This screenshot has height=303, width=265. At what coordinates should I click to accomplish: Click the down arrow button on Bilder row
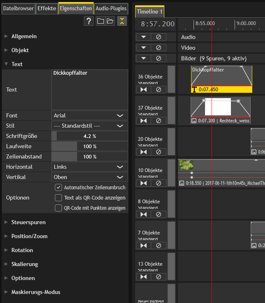143,58
